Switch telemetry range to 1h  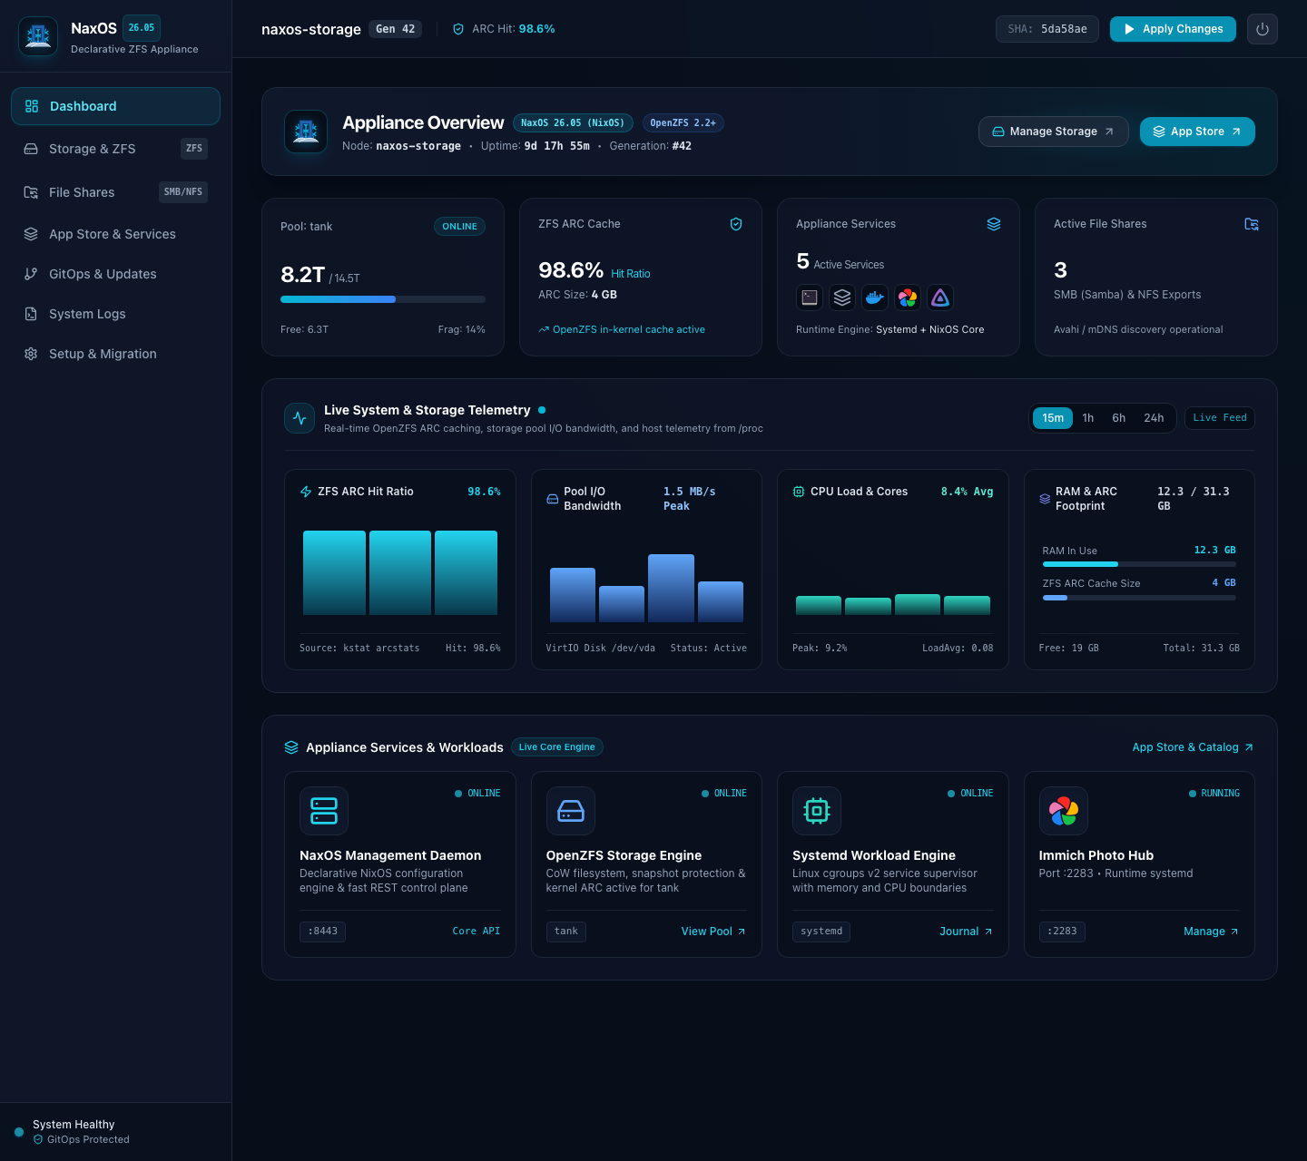pyautogui.click(x=1088, y=418)
